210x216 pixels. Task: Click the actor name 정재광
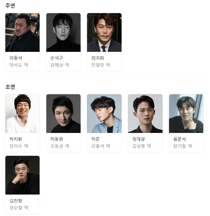(139, 139)
